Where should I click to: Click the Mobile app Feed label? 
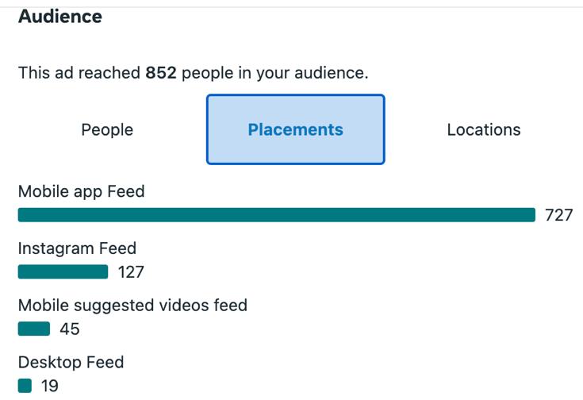coord(81,191)
